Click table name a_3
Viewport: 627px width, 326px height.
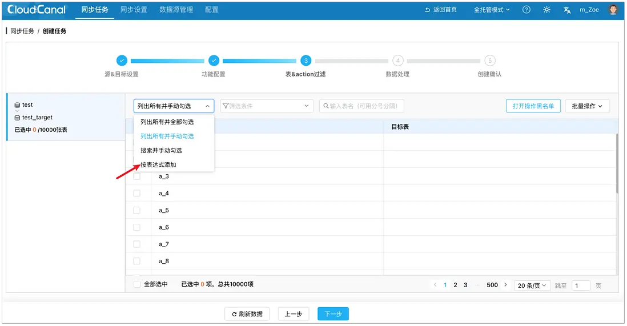click(x=164, y=176)
